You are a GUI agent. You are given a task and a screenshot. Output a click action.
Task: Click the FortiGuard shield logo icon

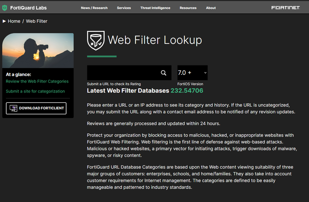[x=5, y=8]
